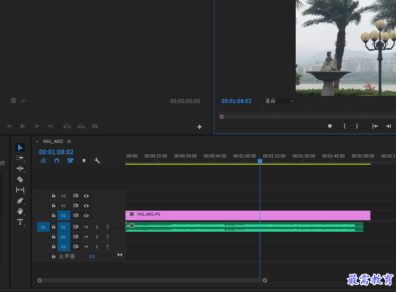Add marker from timeline header
The image size is (396, 292).
click(x=84, y=161)
